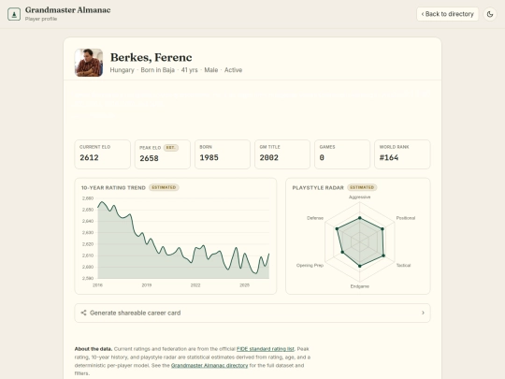Click the Defense radar axis label
The width and height of the screenshot is (505, 379).
click(315, 218)
